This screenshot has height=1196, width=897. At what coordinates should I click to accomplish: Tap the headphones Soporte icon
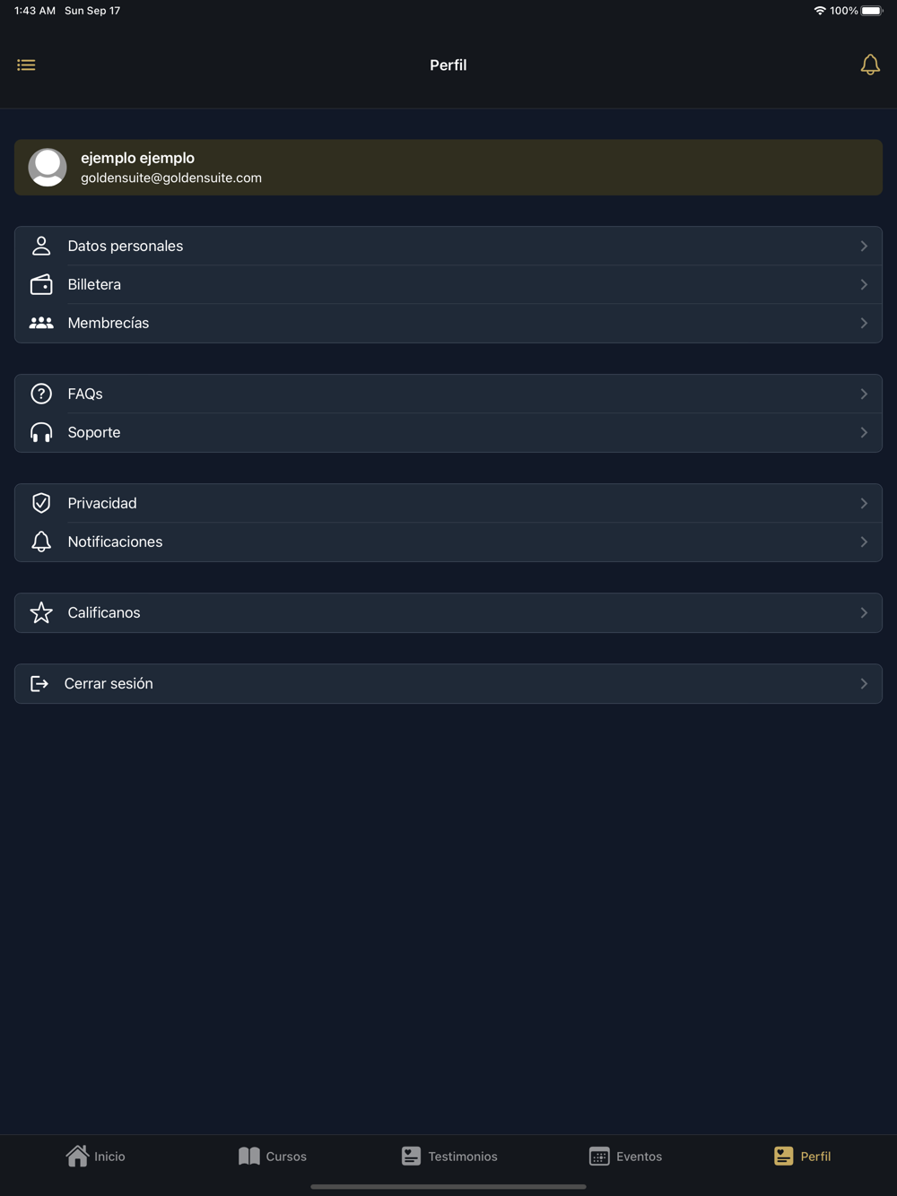[41, 433]
